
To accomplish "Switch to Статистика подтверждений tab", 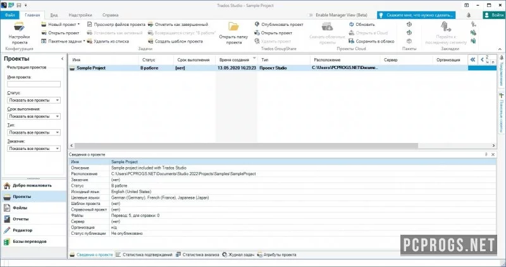I will [144, 255].
